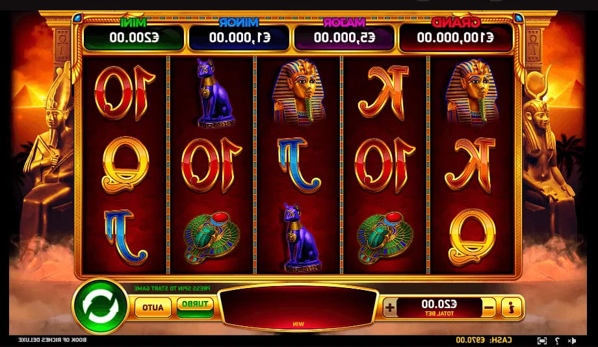Toggle the green TURBO mode button
The height and width of the screenshot is (347, 598).
point(195,307)
